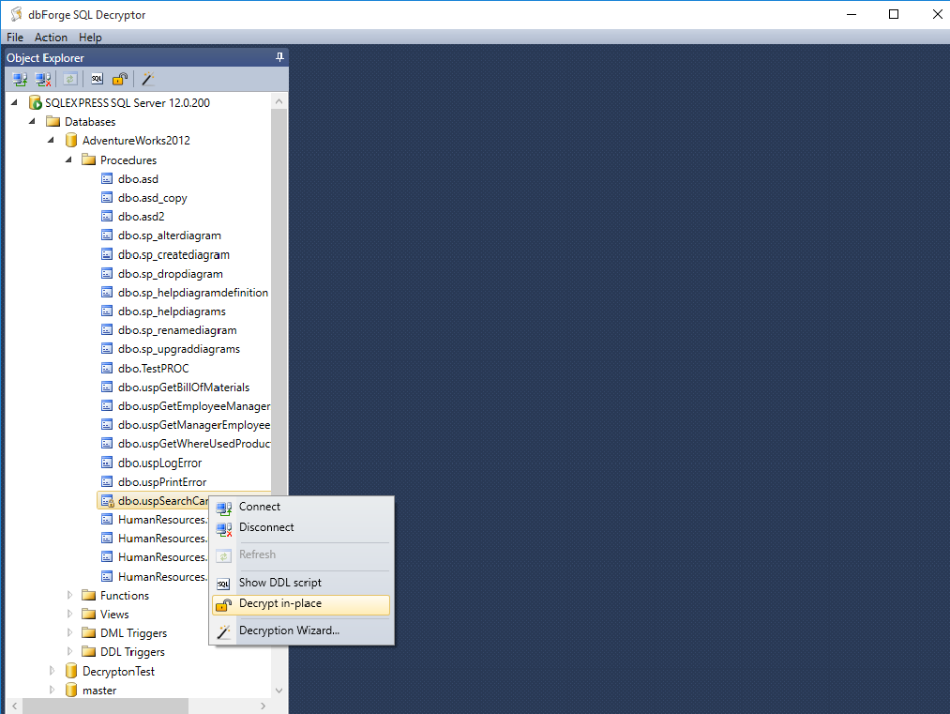The image size is (950, 714).
Task: Expand the DDL Triggers folder
Action: (69, 651)
